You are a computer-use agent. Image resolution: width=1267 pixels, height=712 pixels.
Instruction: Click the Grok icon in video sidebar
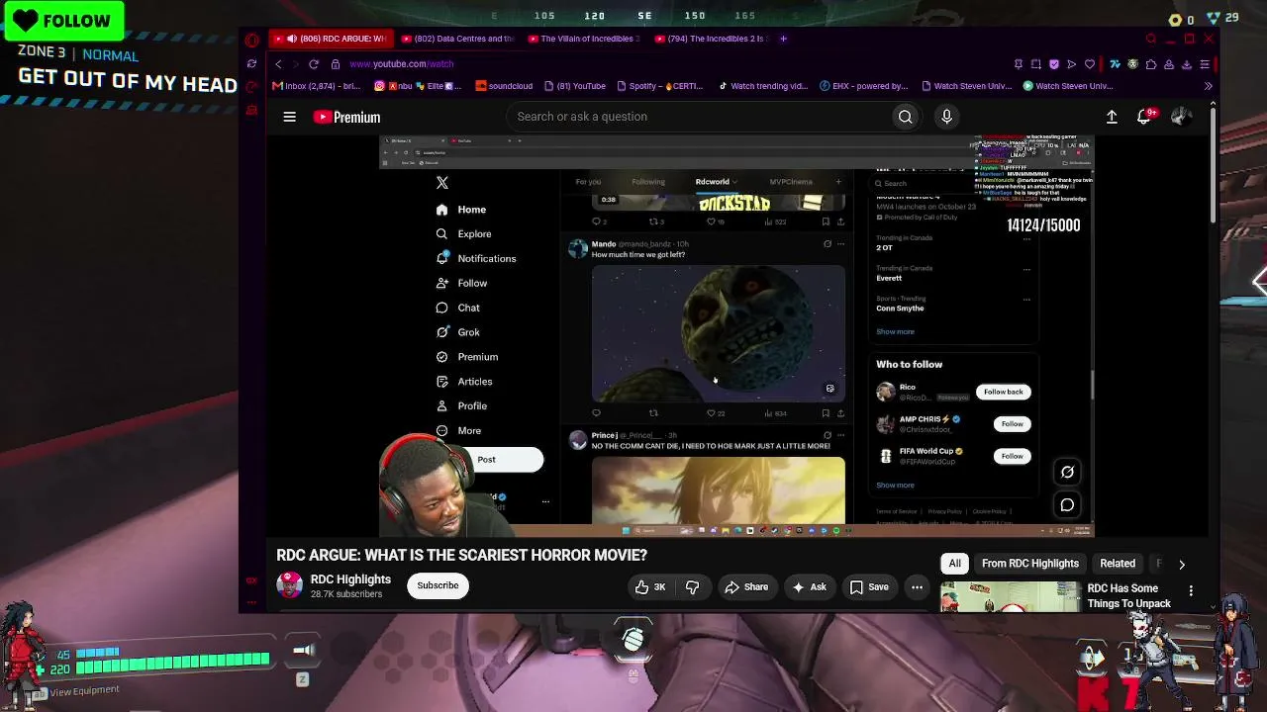441,332
